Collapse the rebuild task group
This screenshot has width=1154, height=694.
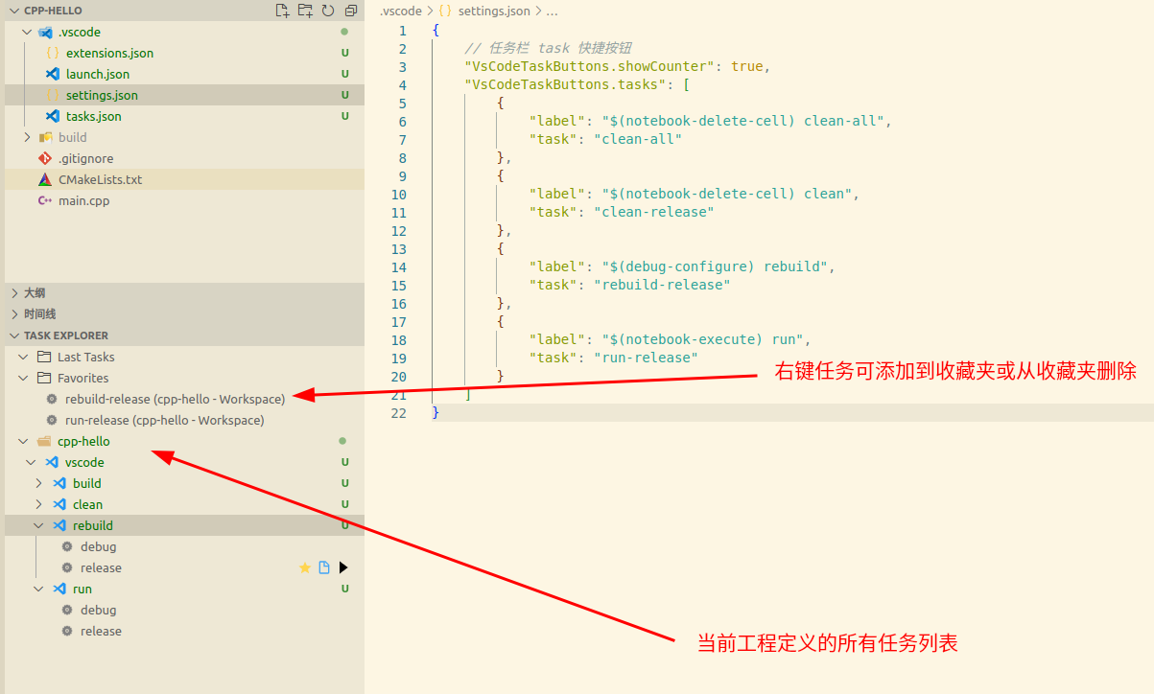[x=39, y=524]
